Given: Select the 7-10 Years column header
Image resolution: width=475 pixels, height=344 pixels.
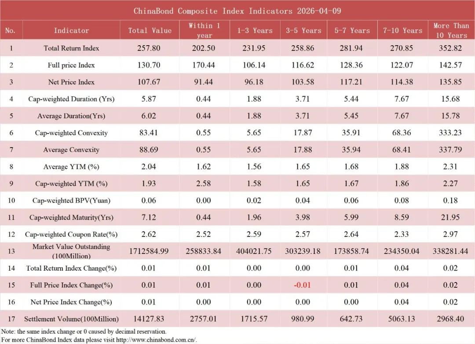Looking at the screenshot, I should coord(402,30).
